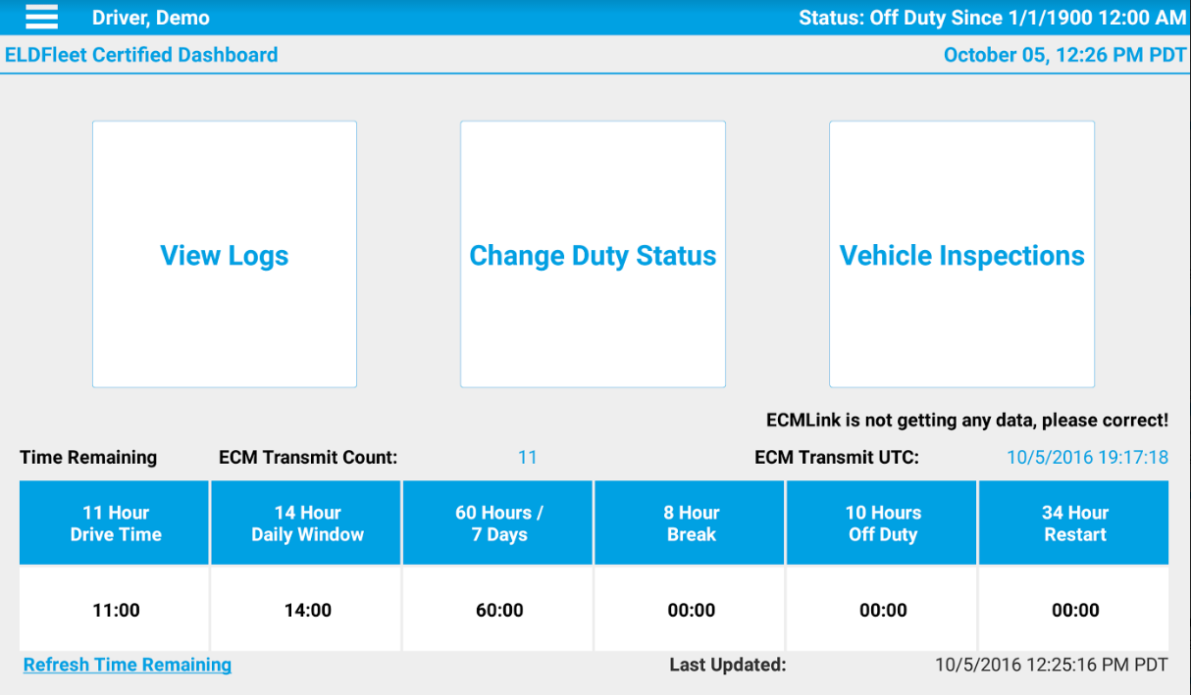The width and height of the screenshot is (1191, 695).
Task: Click the ECMLink no data warning message
Action: [x=966, y=421]
